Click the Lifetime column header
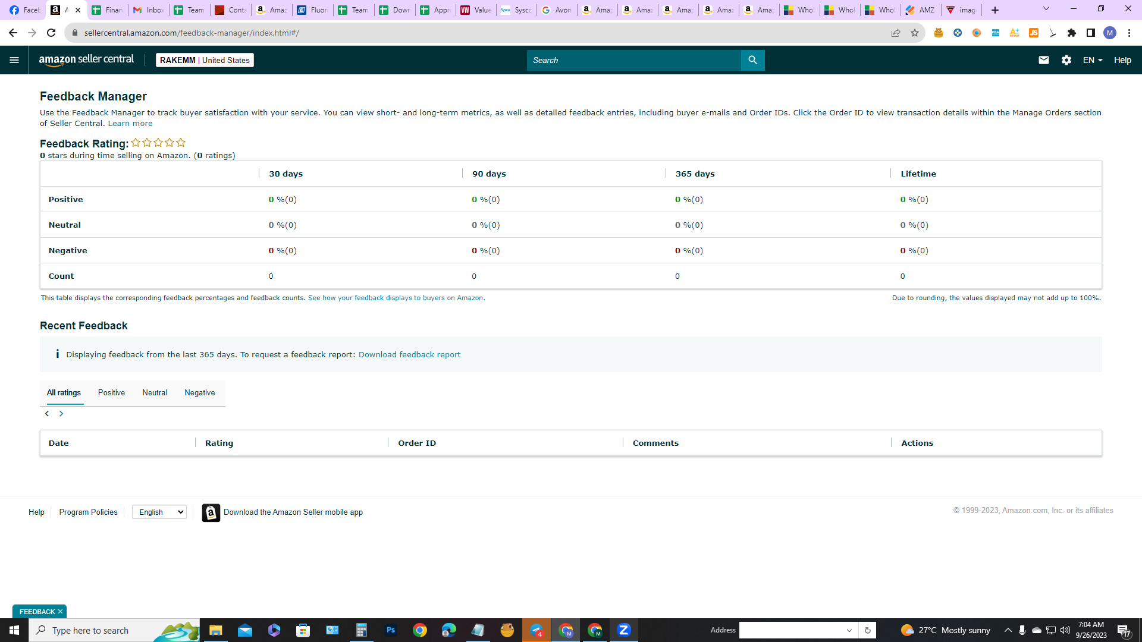This screenshot has height=642, width=1142. pyautogui.click(x=918, y=174)
